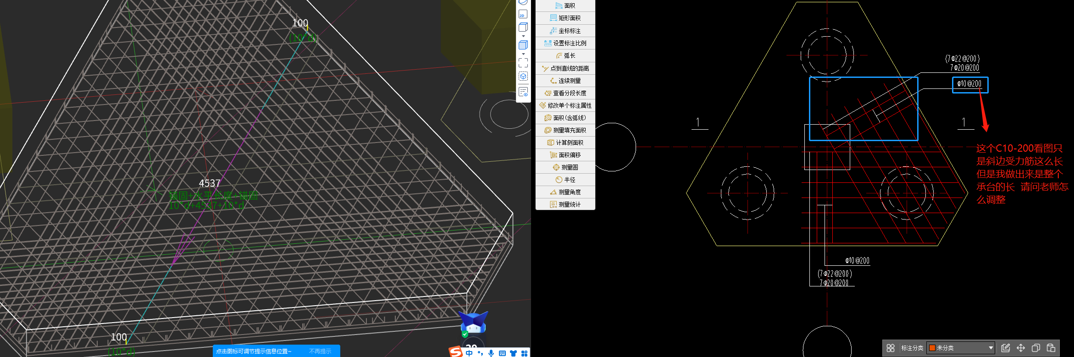1074x357 pixels.
Task: Select 测量角度 angle measurement
Action: pos(565,192)
